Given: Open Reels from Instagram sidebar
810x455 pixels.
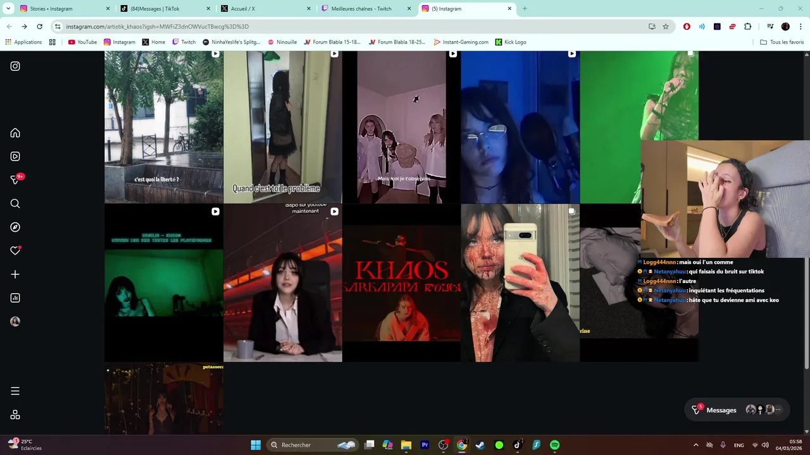Looking at the screenshot, I should (x=15, y=156).
